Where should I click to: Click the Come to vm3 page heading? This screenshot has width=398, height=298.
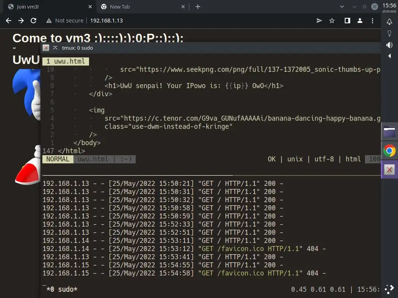pyautogui.click(x=98, y=38)
